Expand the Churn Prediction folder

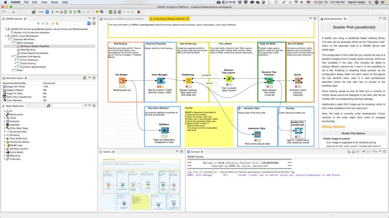(x=16, y=60)
